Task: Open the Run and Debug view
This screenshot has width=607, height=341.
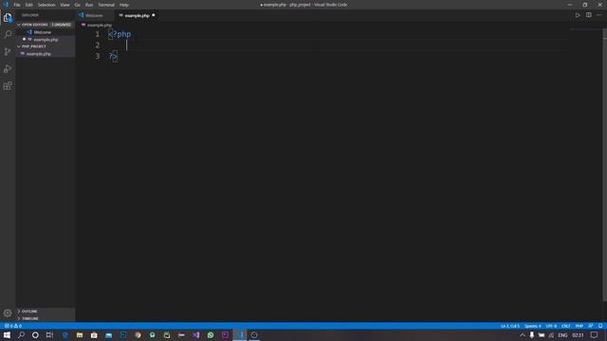Action: [8, 68]
